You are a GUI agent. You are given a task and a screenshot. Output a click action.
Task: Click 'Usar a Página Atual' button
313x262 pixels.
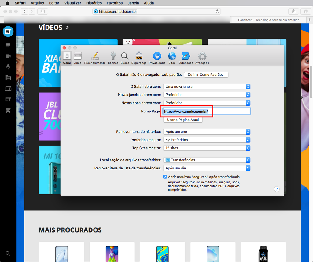(x=183, y=120)
